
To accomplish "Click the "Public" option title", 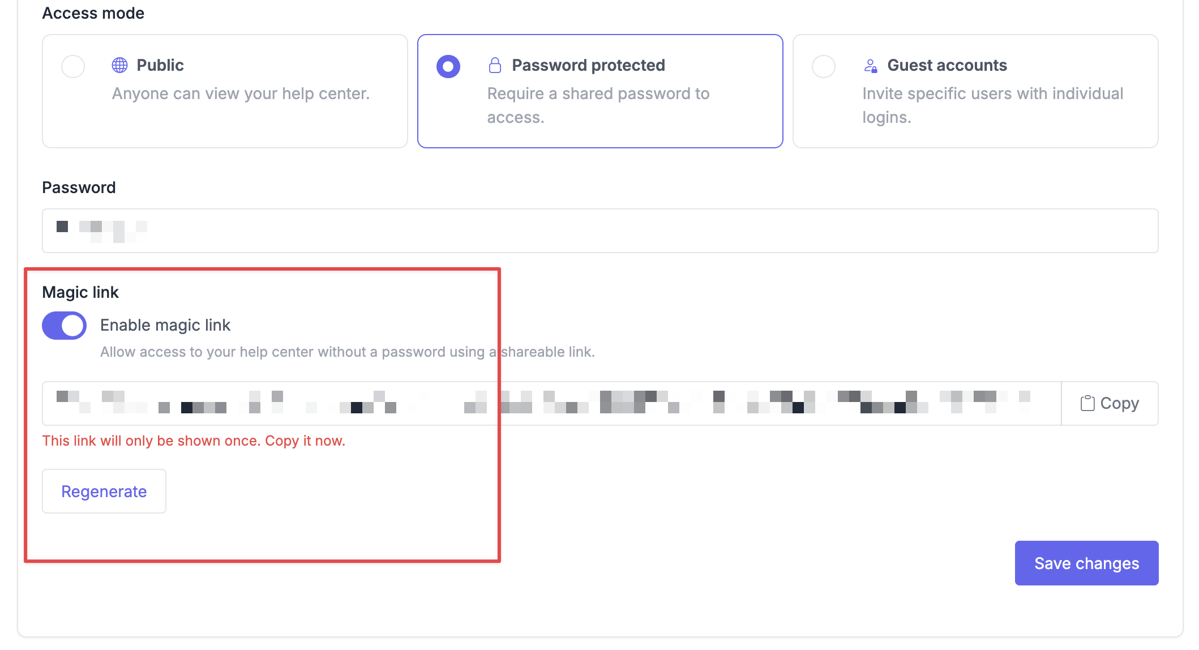I will [160, 65].
